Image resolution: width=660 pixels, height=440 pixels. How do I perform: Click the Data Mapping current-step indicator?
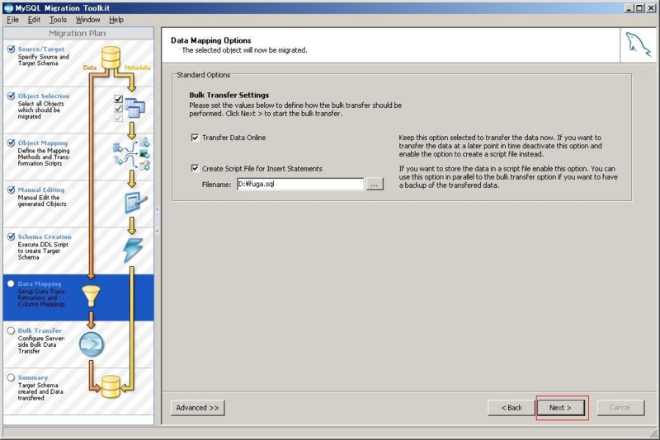pos(11,283)
